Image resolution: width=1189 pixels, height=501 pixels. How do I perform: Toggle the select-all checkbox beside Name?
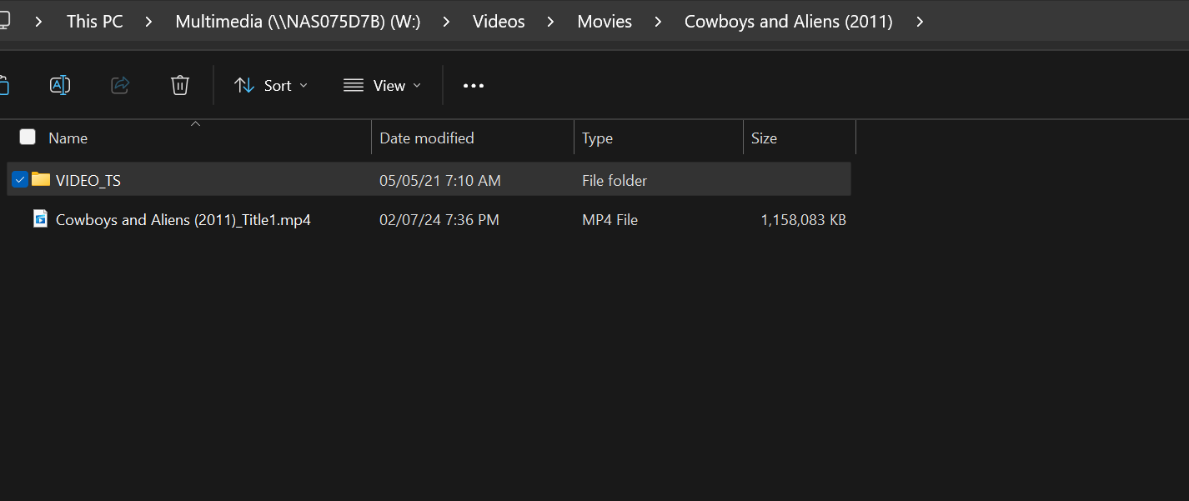tap(28, 137)
